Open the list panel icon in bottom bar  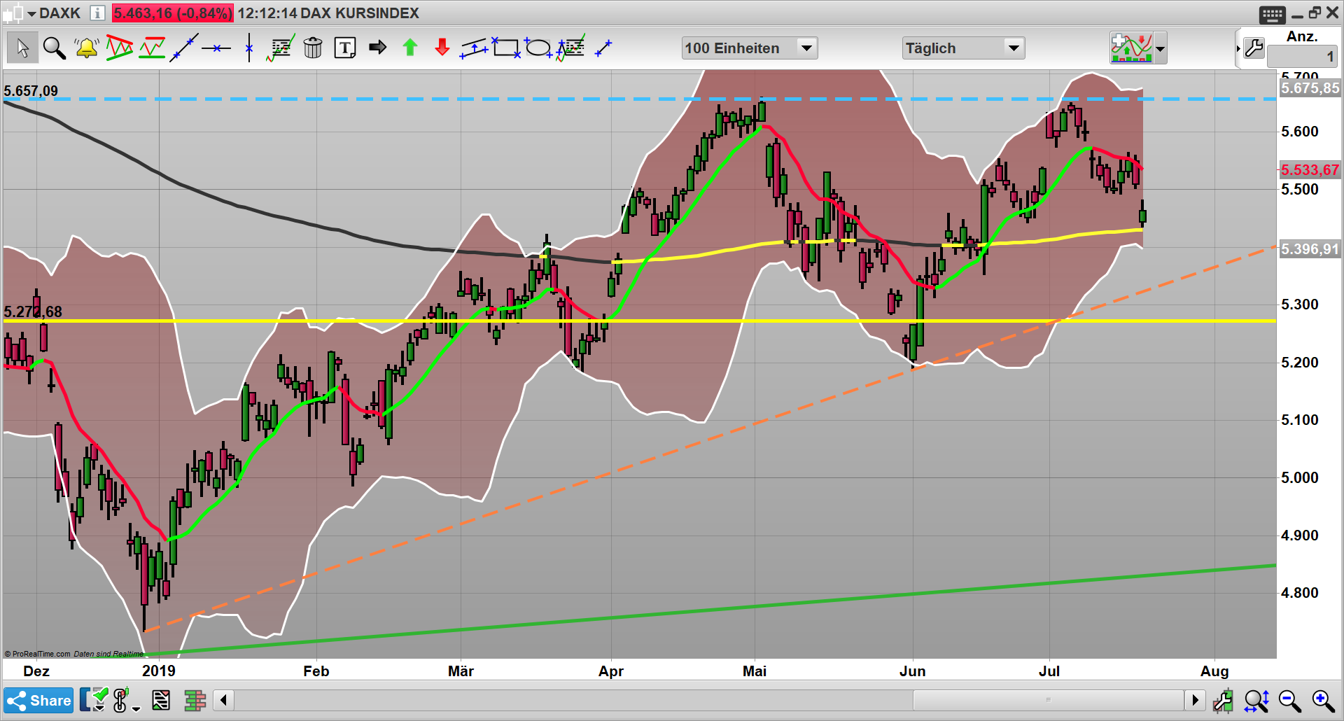[x=161, y=700]
